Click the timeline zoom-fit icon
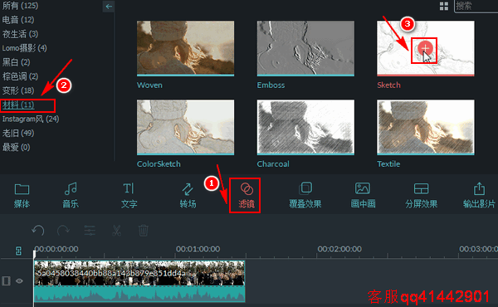The height and width of the screenshot is (307, 498). pos(19,251)
